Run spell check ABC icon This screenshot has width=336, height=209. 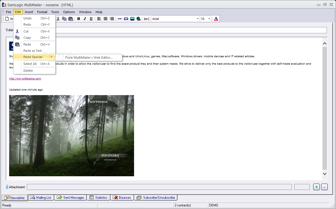(x=147, y=19)
